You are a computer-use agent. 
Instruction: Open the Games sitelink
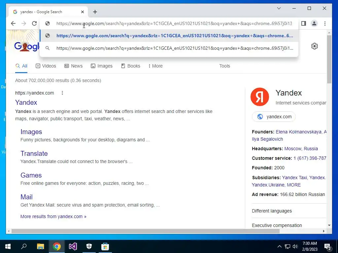click(x=31, y=175)
